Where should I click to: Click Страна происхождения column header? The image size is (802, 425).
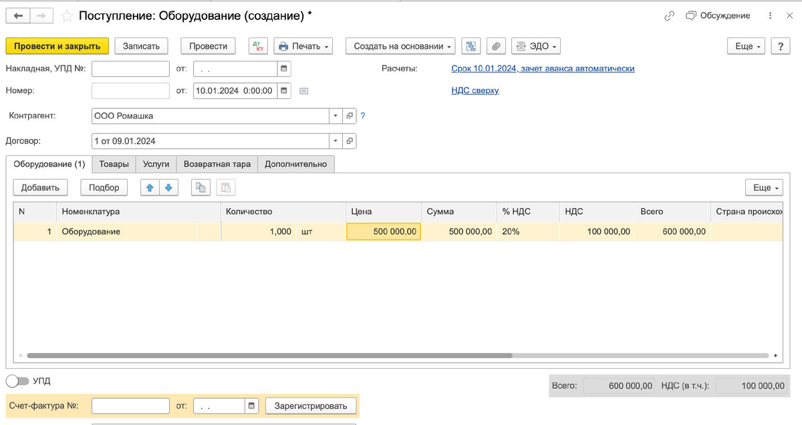747,211
